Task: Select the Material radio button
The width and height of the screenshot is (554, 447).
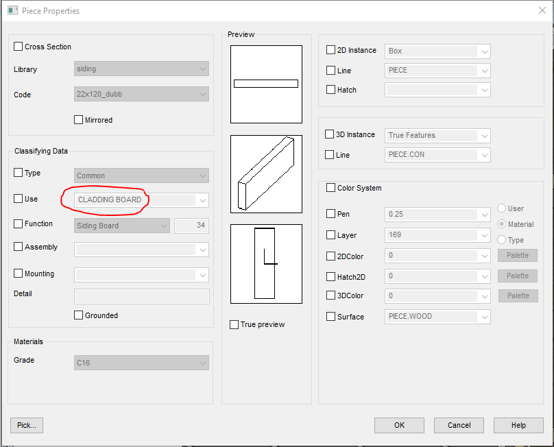Action: click(502, 224)
